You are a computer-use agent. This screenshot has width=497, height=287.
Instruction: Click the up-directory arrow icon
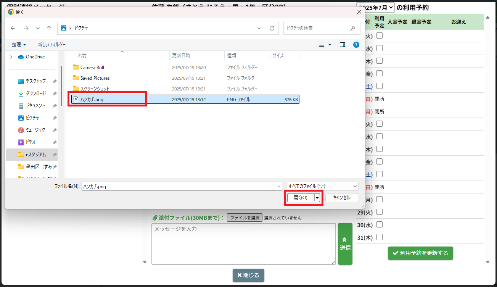tap(49, 28)
